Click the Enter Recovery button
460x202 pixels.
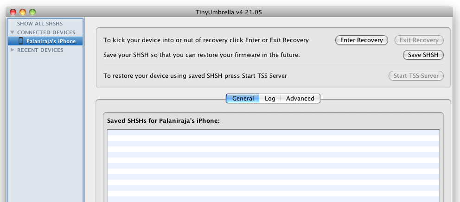pyautogui.click(x=361, y=40)
